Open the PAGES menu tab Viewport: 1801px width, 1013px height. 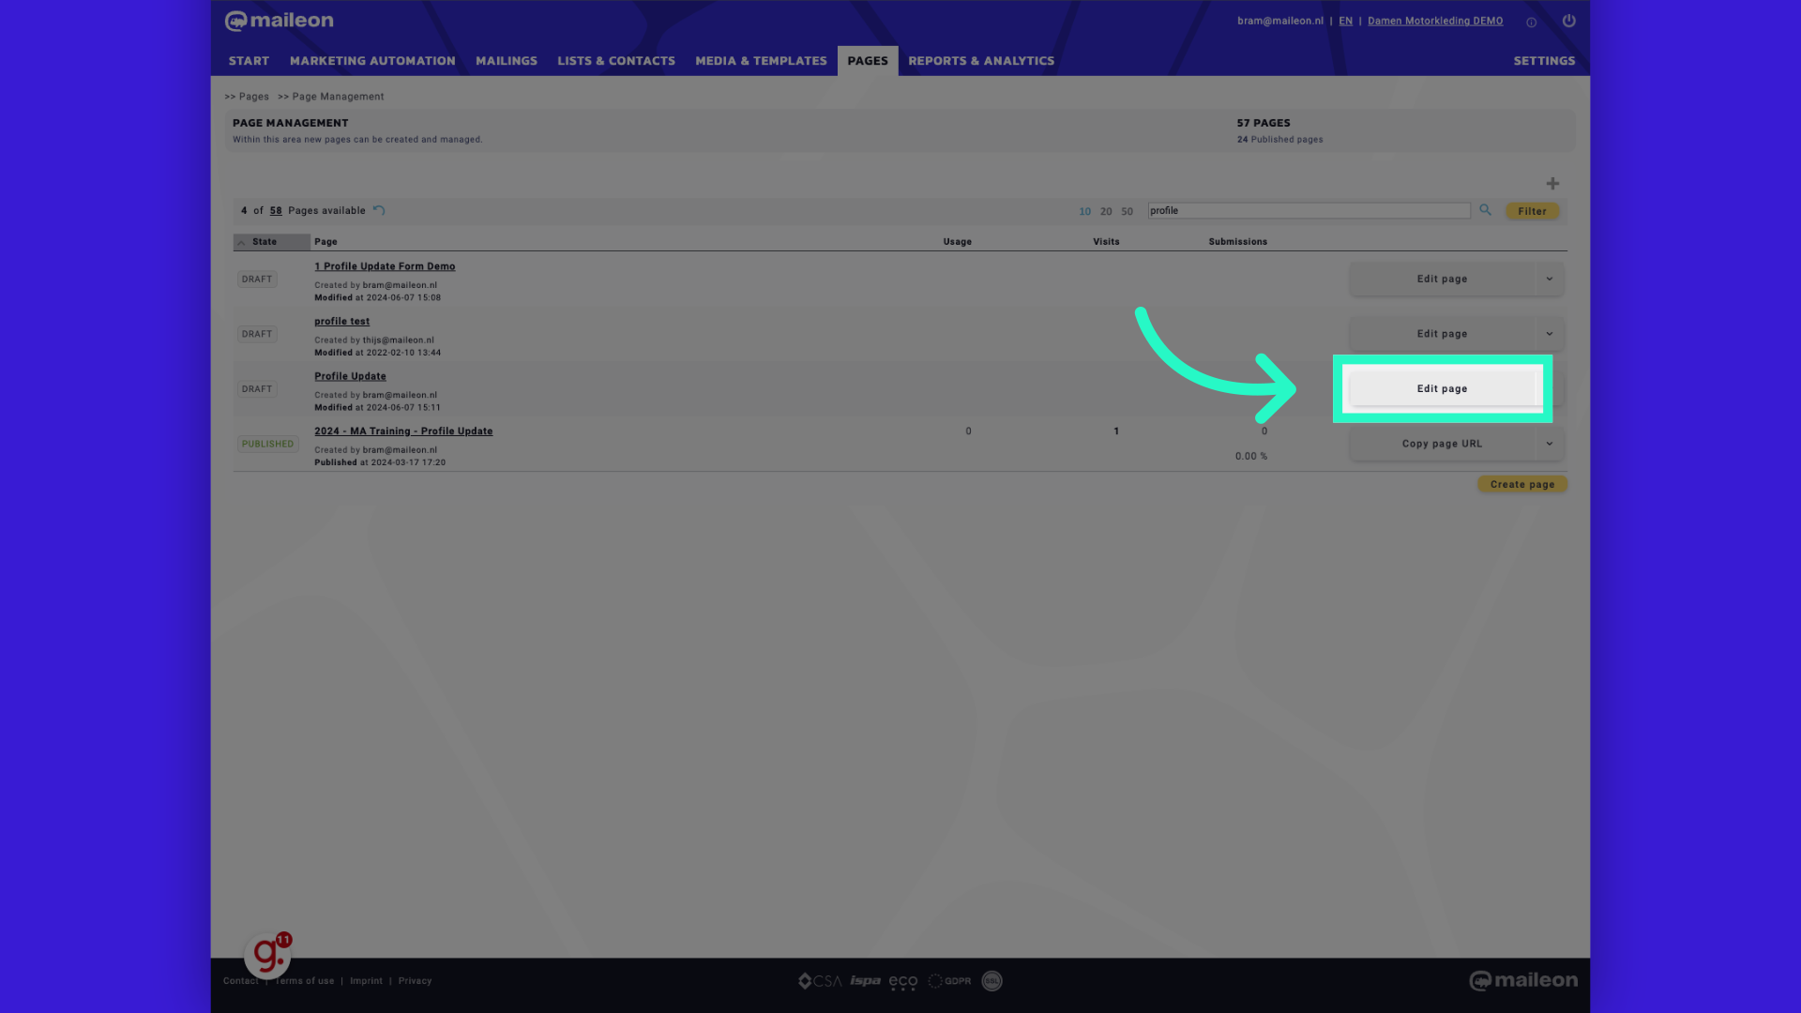click(x=867, y=61)
